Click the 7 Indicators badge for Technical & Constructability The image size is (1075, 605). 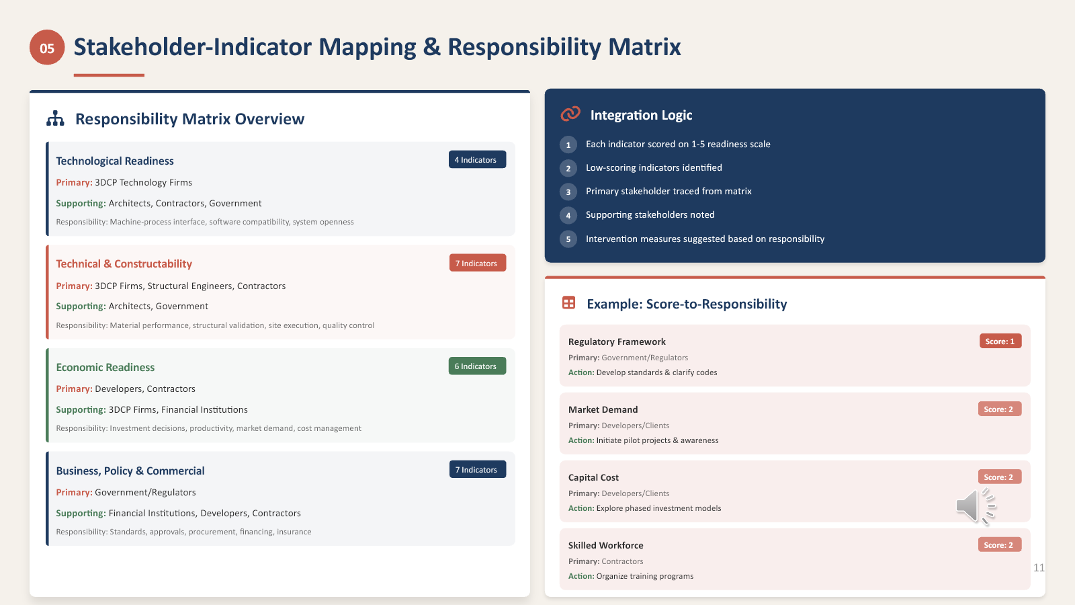click(478, 263)
